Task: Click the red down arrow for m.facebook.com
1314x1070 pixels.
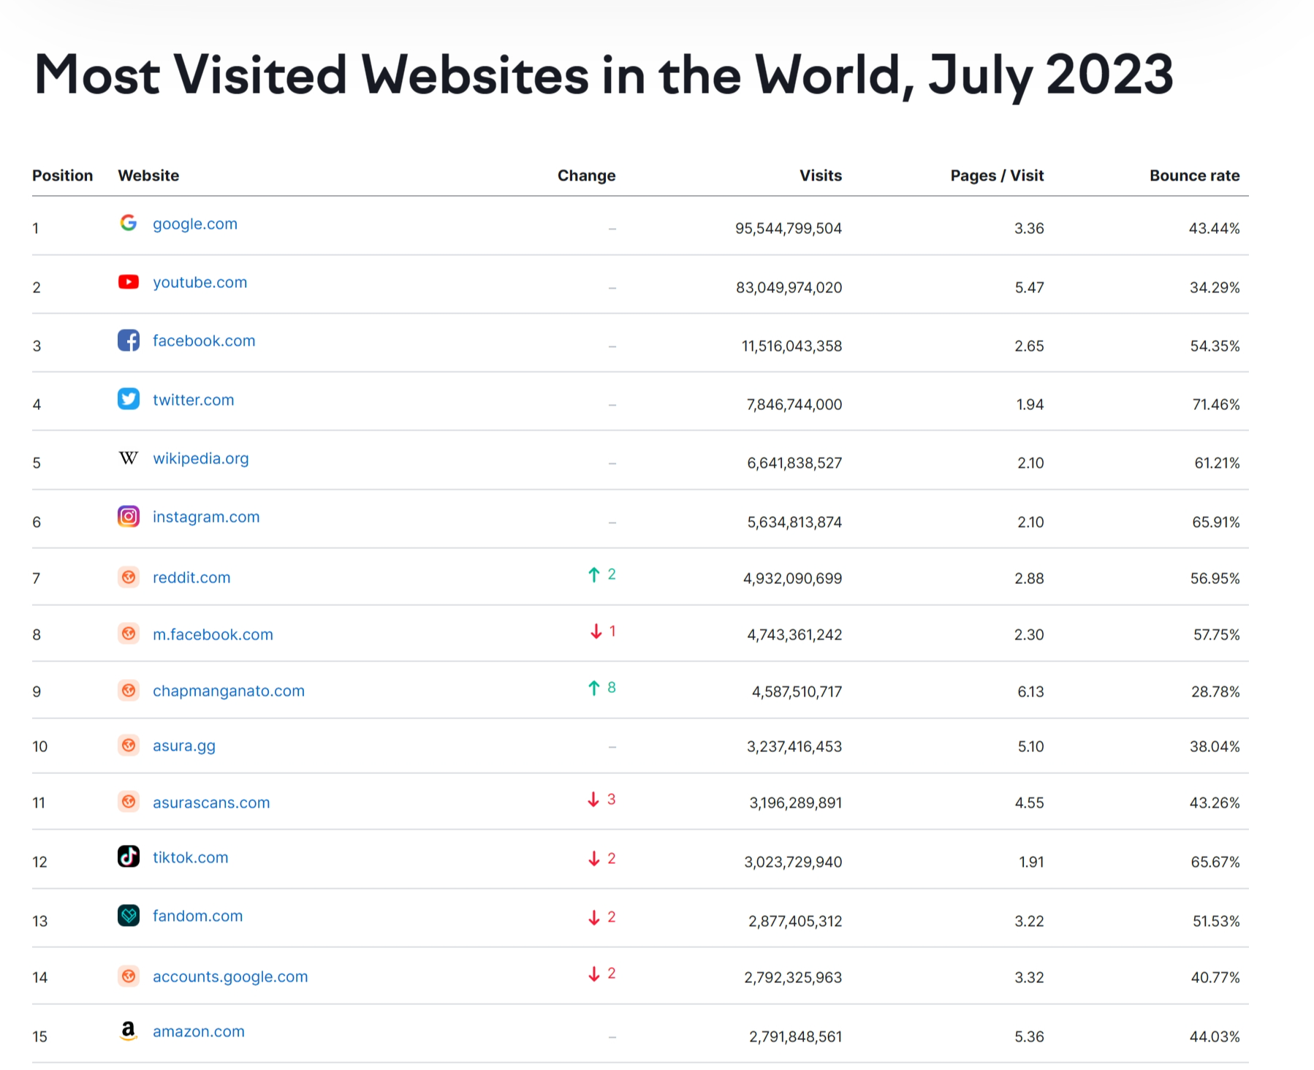Action: pyautogui.click(x=596, y=631)
